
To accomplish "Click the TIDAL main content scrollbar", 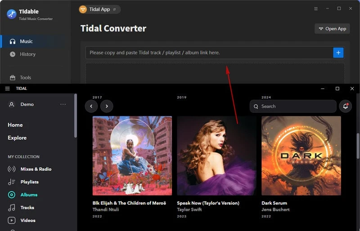I will (358, 146).
